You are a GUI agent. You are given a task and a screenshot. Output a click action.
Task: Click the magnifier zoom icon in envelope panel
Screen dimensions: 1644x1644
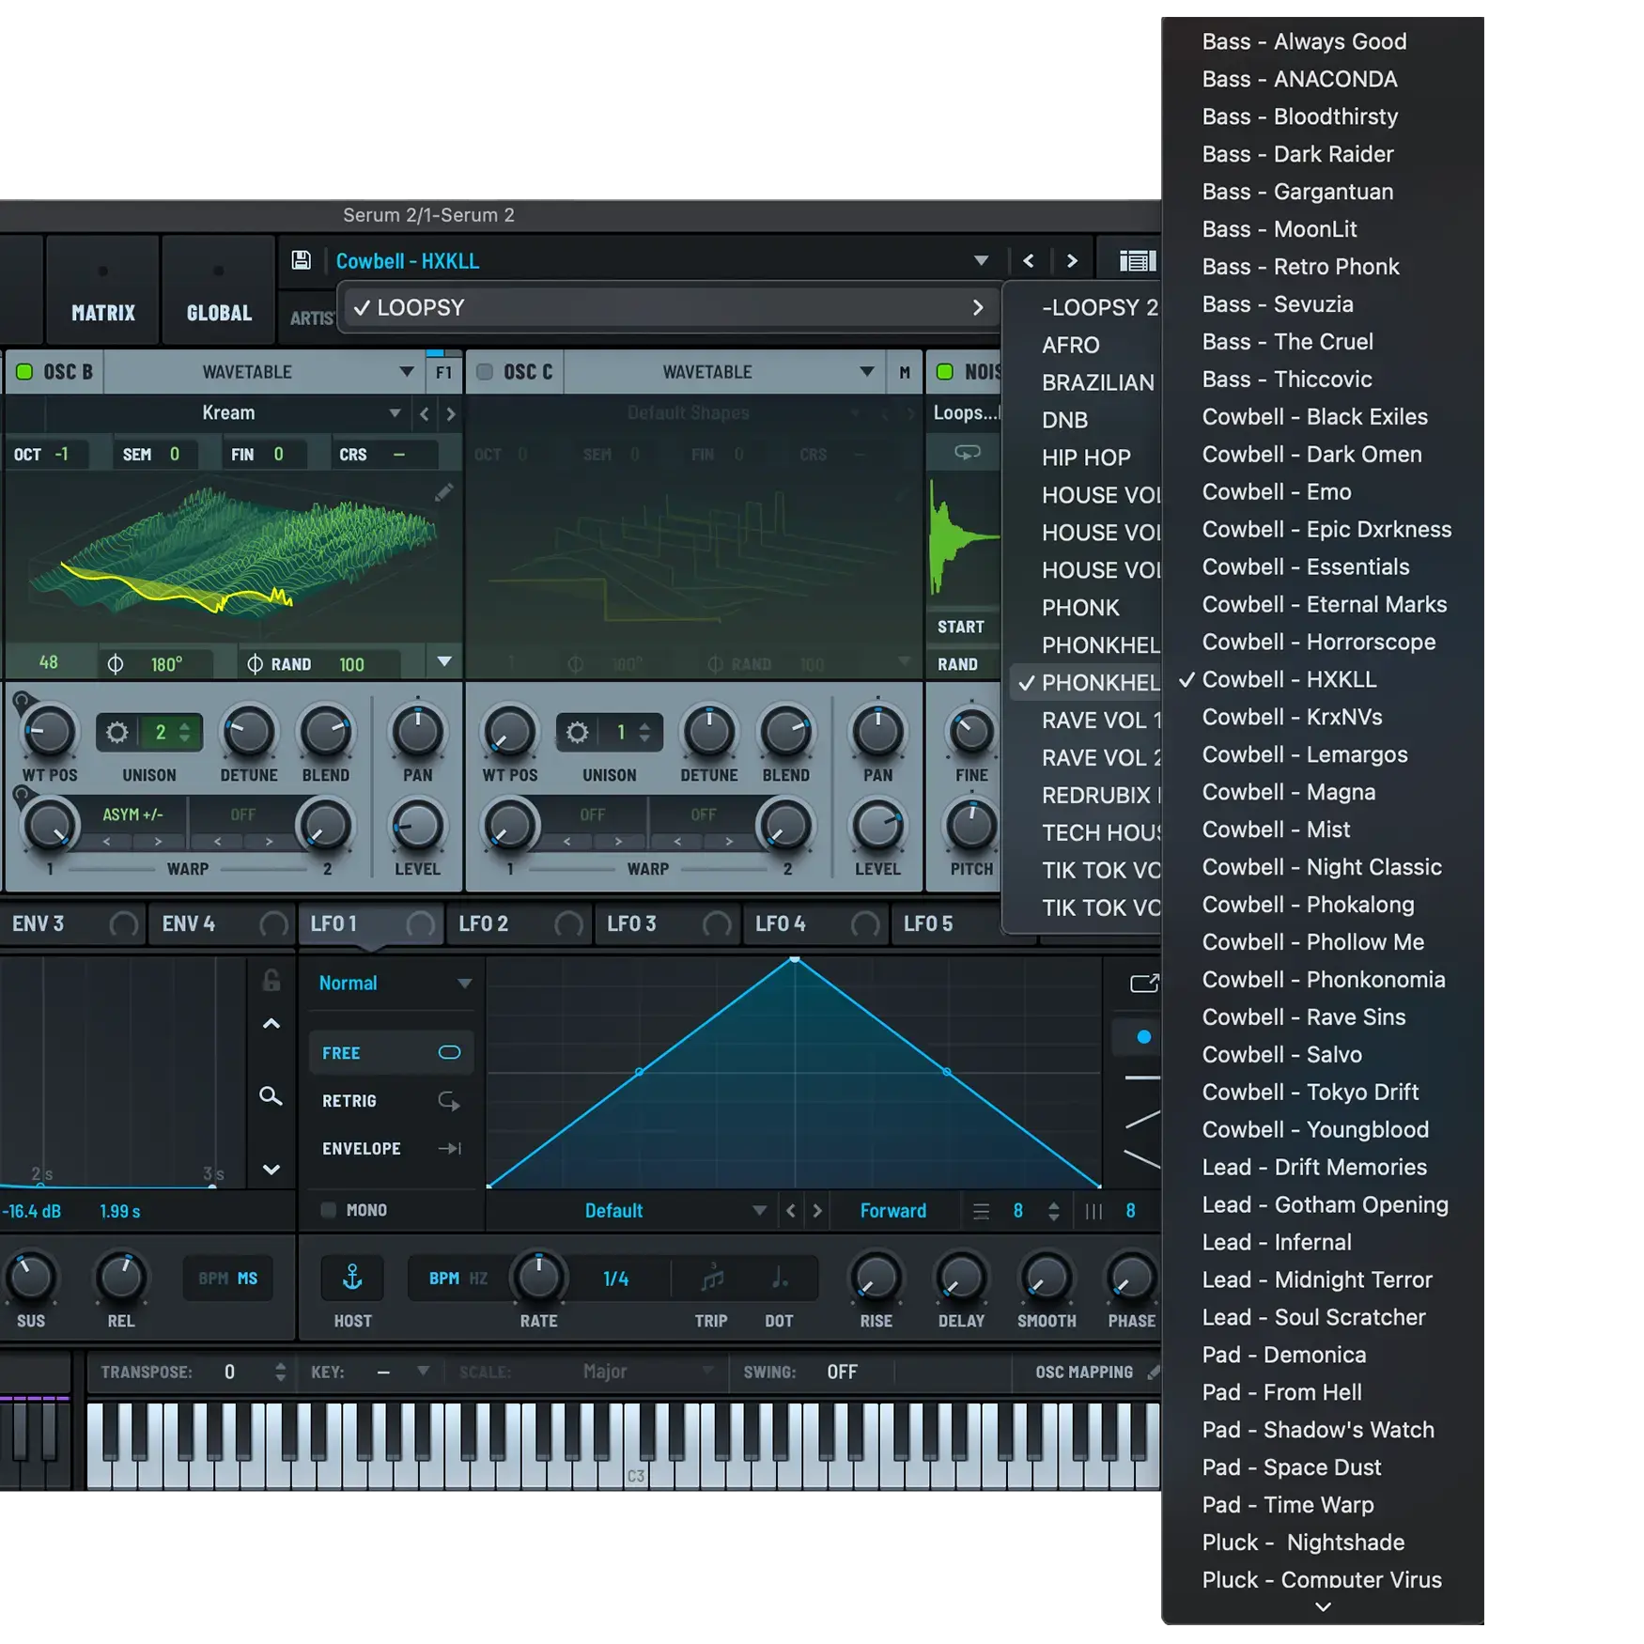pos(271,1096)
